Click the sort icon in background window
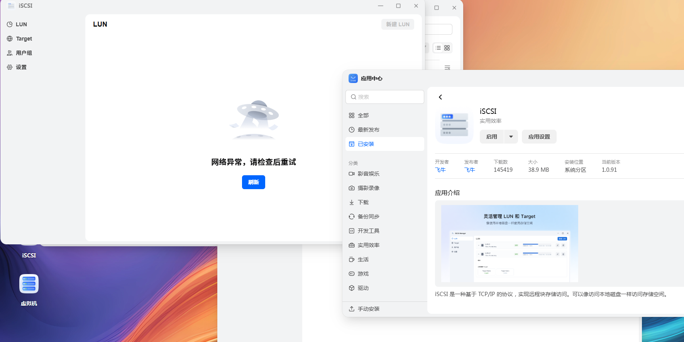 pyautogui.click(x=447, y=68)
